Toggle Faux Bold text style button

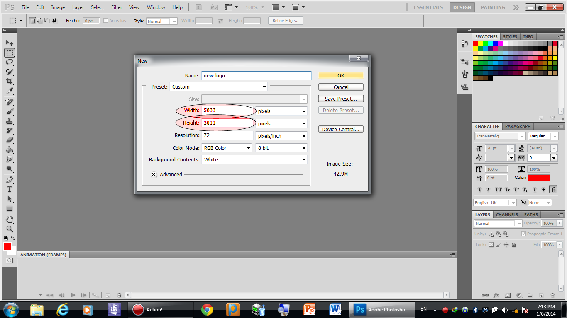(480, 190)
